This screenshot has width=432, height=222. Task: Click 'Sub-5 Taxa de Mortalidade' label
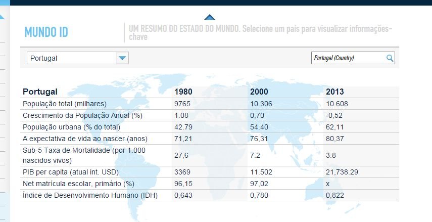(x=84, y=155)
